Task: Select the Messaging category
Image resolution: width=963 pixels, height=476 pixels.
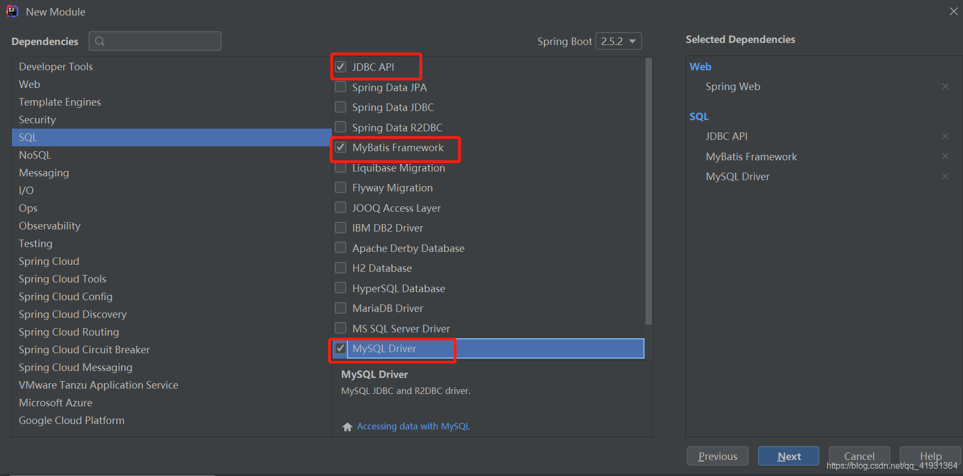Action: (x=171, y=173)
